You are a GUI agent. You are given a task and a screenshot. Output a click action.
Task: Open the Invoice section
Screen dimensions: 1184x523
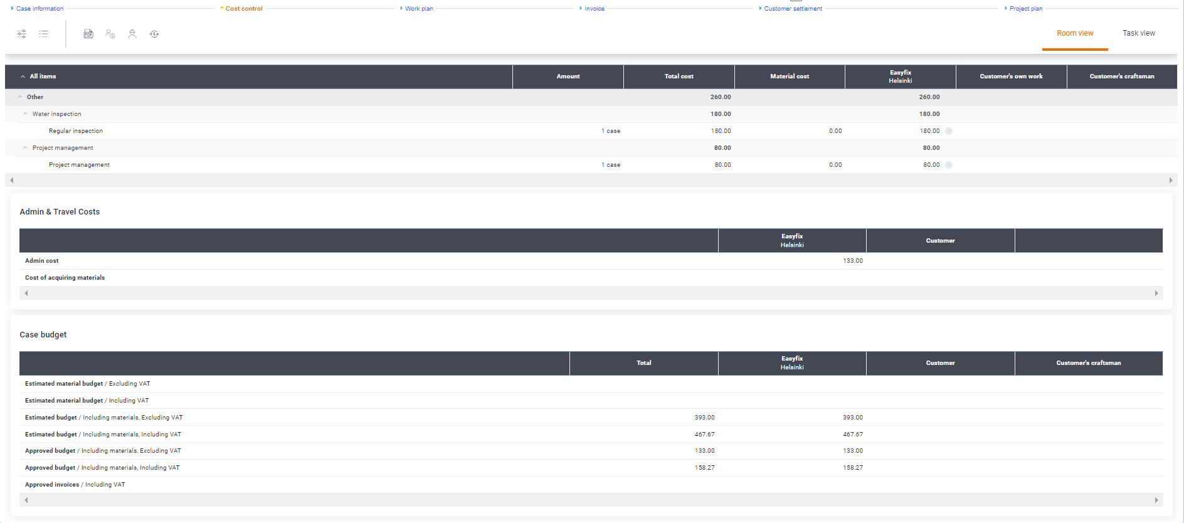coord(595,9)
